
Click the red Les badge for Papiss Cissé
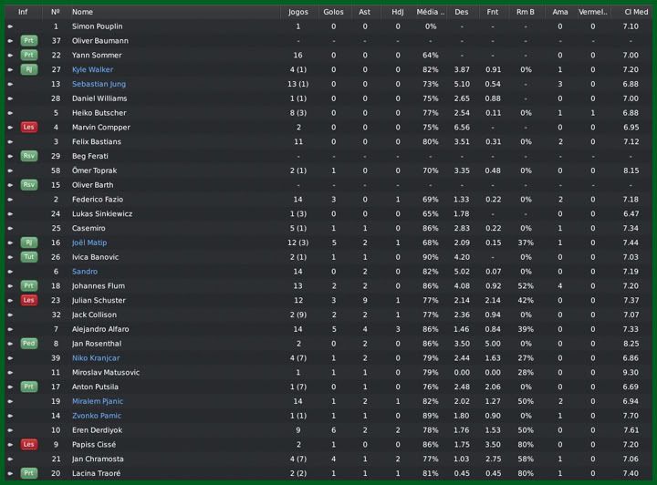click(28, 445)
